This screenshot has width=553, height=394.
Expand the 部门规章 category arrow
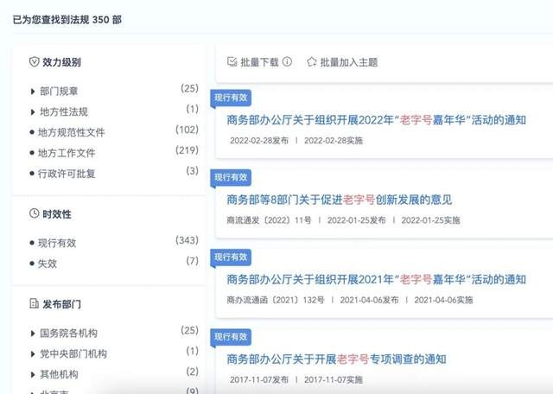tap(33, 92)
